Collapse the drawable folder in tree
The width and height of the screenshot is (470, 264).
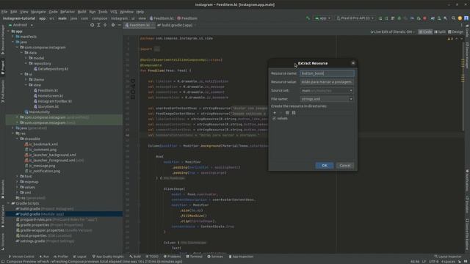[x=17, y=139]
